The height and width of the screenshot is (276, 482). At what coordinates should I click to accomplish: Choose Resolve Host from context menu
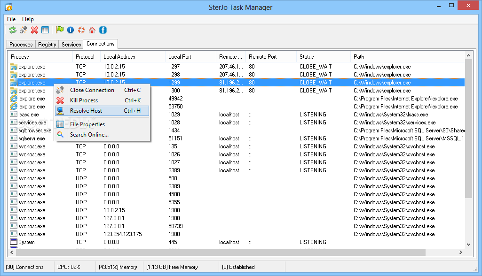[102, 110]
